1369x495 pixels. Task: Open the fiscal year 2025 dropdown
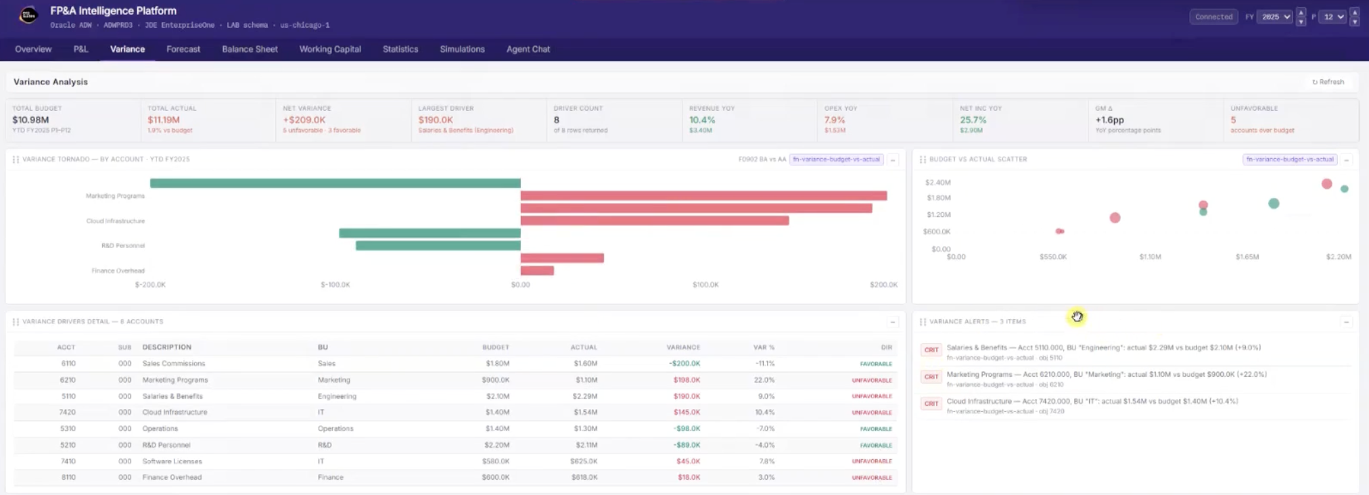[1274, 17]
